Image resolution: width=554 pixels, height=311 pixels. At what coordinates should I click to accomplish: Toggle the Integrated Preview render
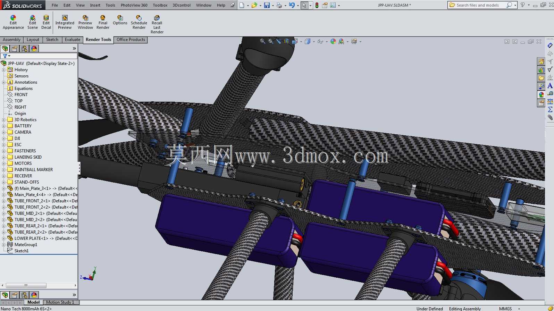65,23
